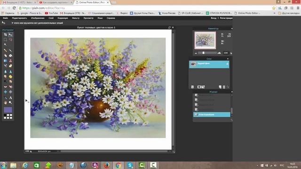Click the navigator preview thumbnail
The width and height of the screenshot is (301, 169).
pyautogui.click(x=205, y=40)
